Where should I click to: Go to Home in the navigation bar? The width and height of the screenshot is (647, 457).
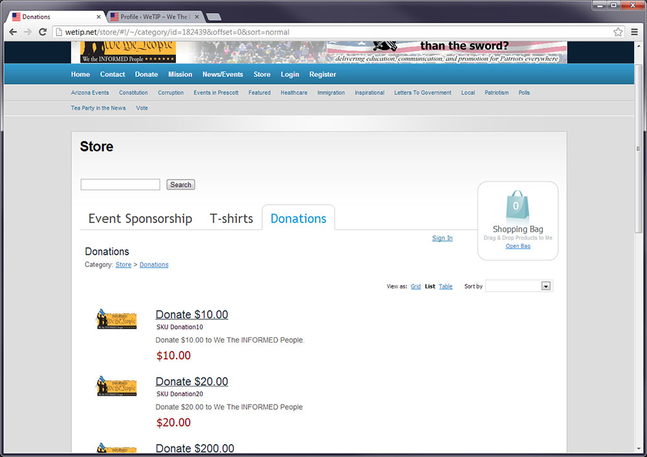pyautogui.click(x=80, y=74)
